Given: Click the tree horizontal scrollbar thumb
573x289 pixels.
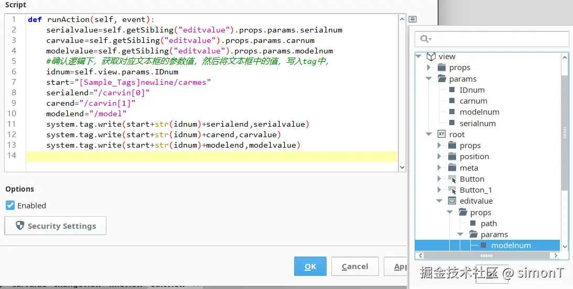Looking at the screenshot, I should (x=486, y=255).
